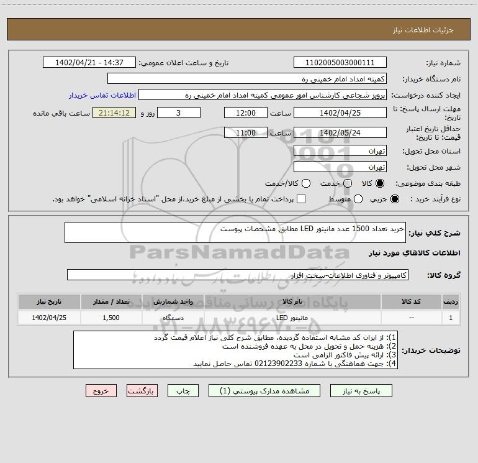Select the خدمت radio button
The height and width of the screenshot is (463, 478).
348,183
